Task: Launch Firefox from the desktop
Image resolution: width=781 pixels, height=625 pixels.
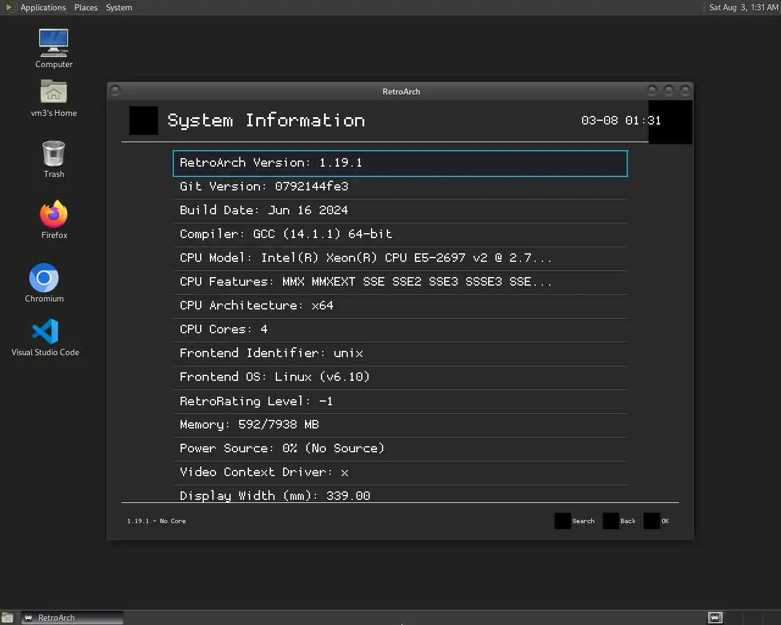Action: coord(54,219)
